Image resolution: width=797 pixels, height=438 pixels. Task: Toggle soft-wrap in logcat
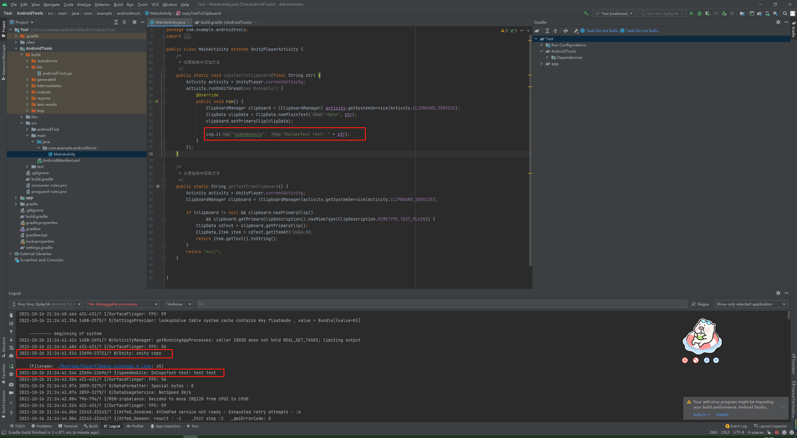click(x=11, y=348)
